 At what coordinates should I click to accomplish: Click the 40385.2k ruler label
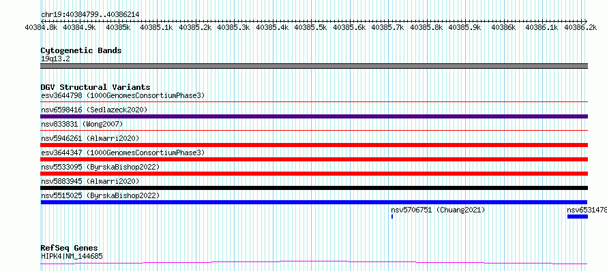195,27
